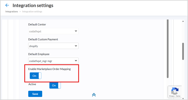Click the double chevron scroll-to-top icon
Screen dimensions: 188x100
click(94, 94)
